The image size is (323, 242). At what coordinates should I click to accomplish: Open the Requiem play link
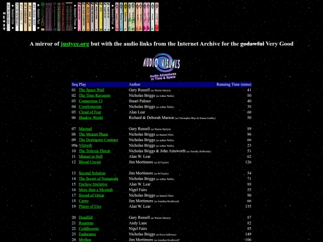pyautogui.click(x=86, y=223)
